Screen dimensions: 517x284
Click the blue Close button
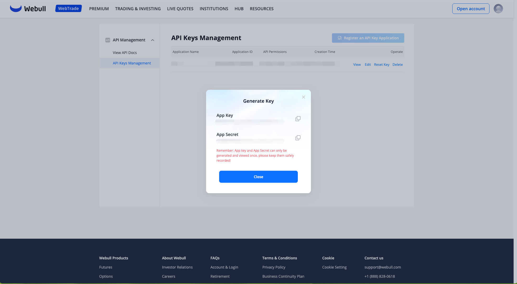(258, 177)
